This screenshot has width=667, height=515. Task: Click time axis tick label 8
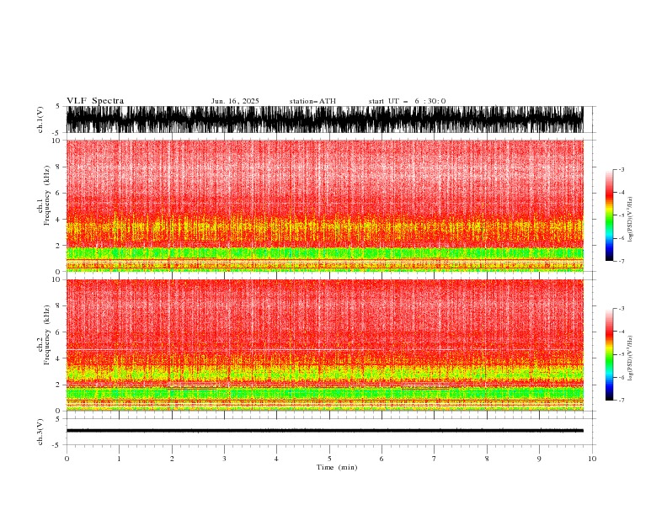pyautogui.click(x=487, y=459)
